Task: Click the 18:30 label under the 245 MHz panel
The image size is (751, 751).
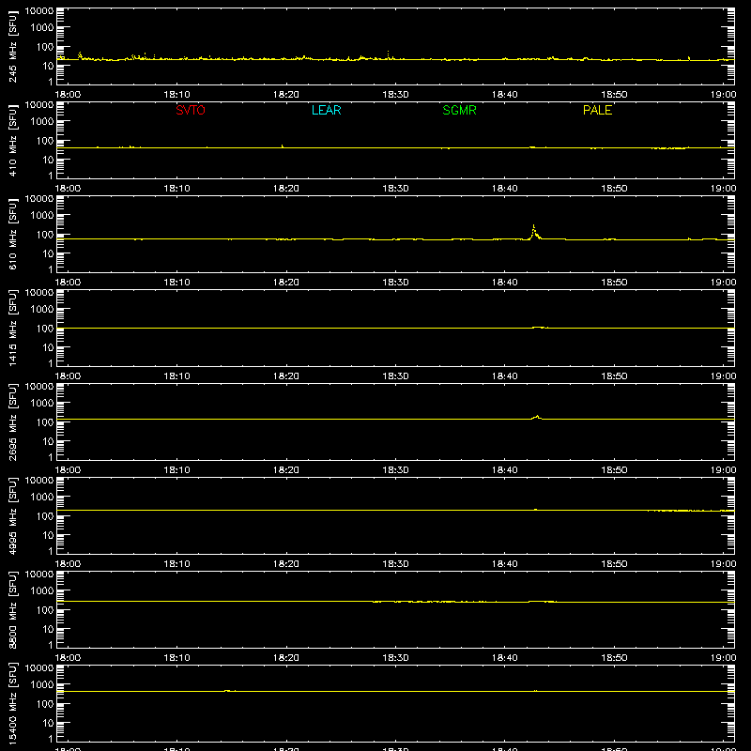Action: pos(395,95)
